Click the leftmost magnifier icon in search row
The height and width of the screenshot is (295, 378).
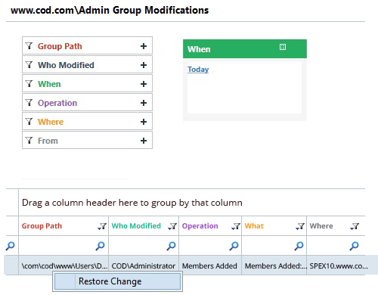tap(11, 246)
